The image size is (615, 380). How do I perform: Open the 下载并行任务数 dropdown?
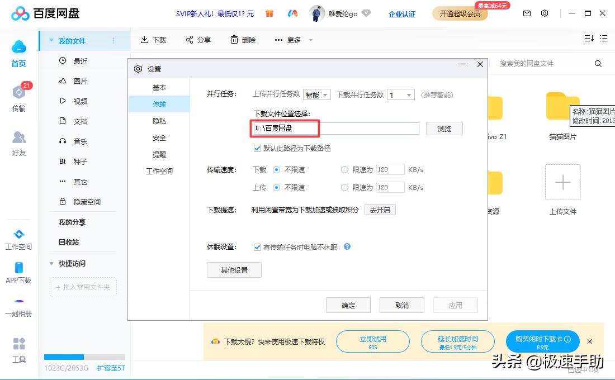point(401,94)
